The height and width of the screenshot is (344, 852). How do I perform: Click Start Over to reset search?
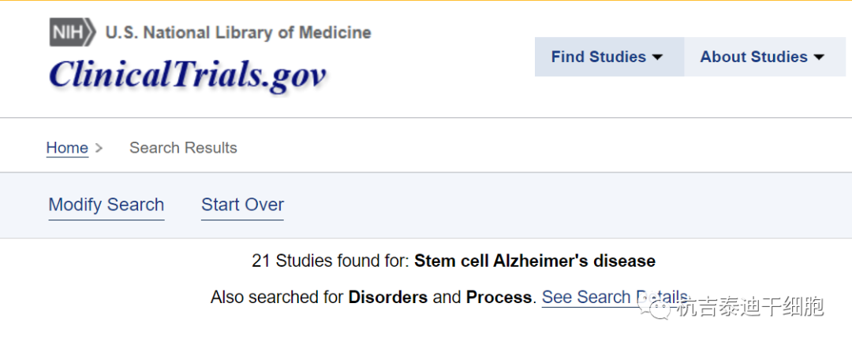tap(242, 205)
